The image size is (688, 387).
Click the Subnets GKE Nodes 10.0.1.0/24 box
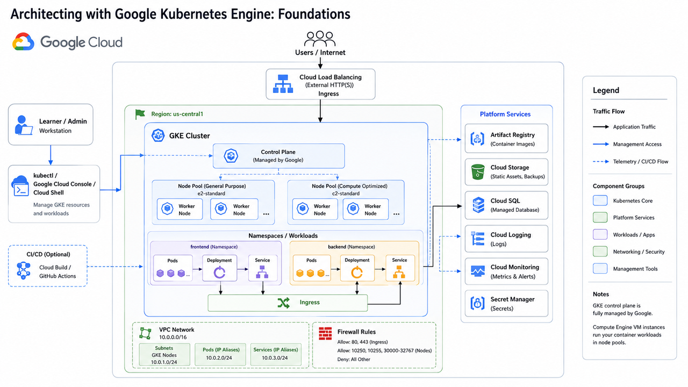click(x=164, y=355)
